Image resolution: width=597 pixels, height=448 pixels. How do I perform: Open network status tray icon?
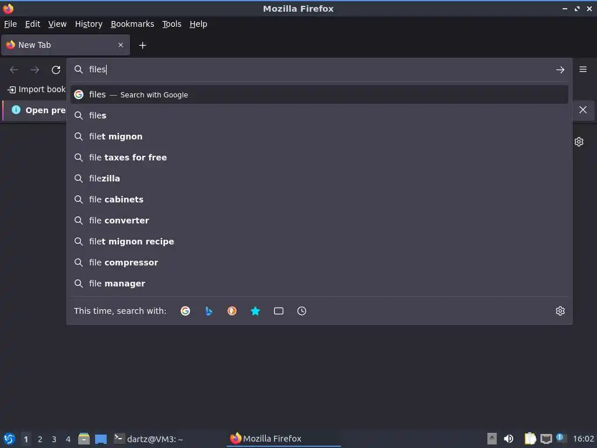(546, 439)
